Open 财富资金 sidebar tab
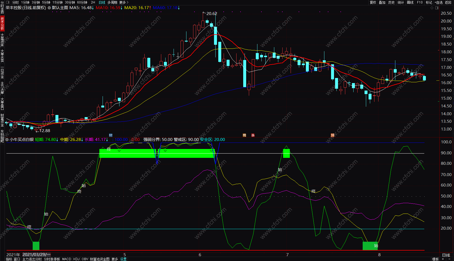The image size is (454, 261). coord(2,120)
